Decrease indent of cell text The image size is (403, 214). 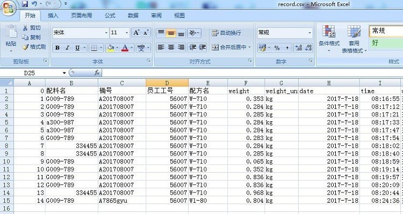point(193,47)
